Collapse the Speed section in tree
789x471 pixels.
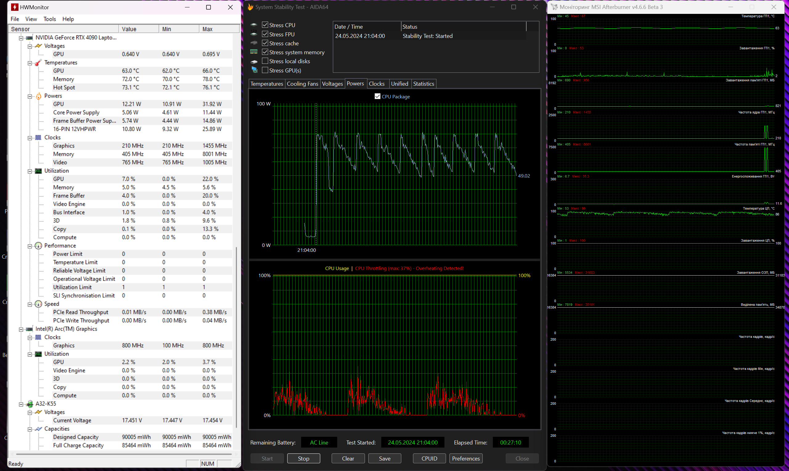tap(30, 304)
